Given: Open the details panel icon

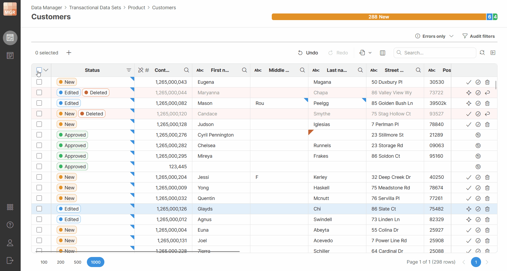Looking at the screenshot, I should [493, 53].
